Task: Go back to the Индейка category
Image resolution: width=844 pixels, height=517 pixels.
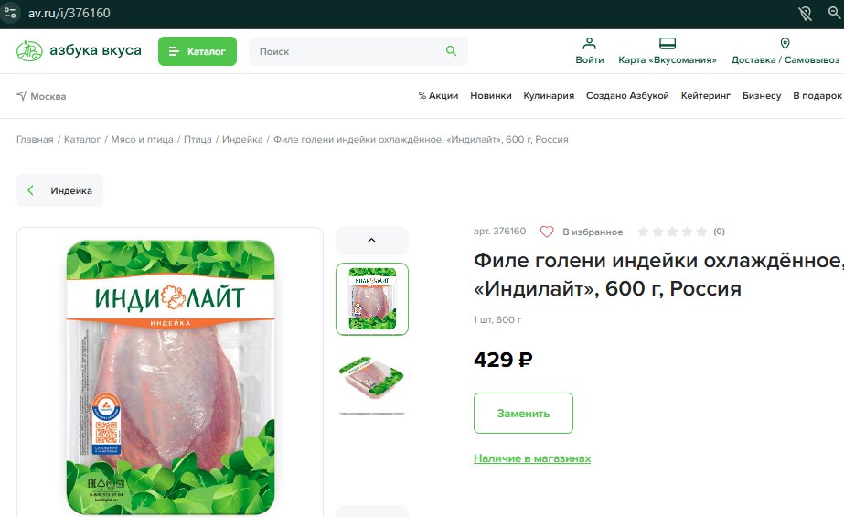Action: [59, 190]
